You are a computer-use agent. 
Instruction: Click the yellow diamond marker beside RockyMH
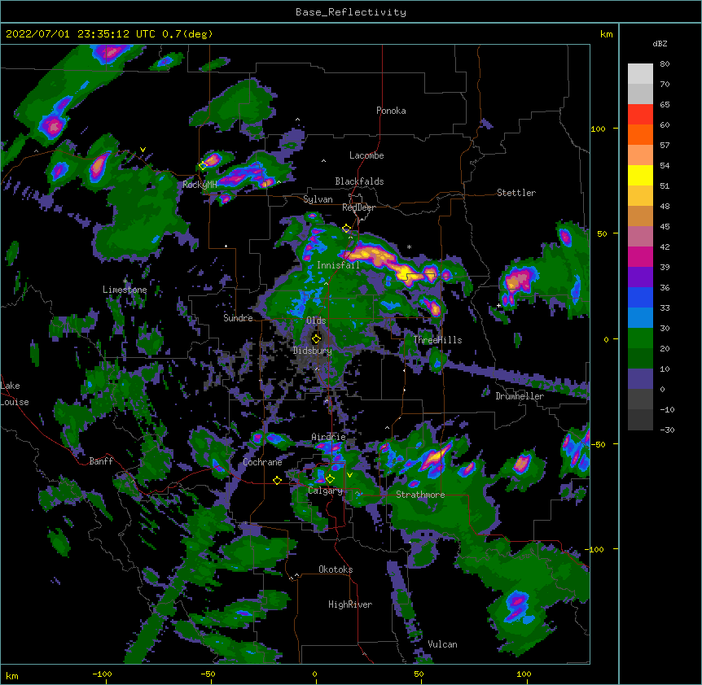203,165
